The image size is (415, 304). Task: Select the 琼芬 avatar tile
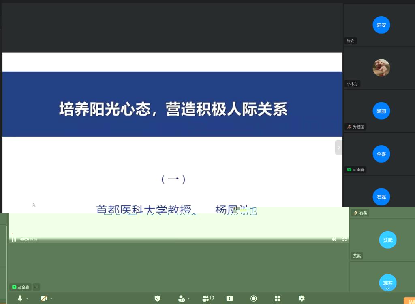[x=388, y=283]
